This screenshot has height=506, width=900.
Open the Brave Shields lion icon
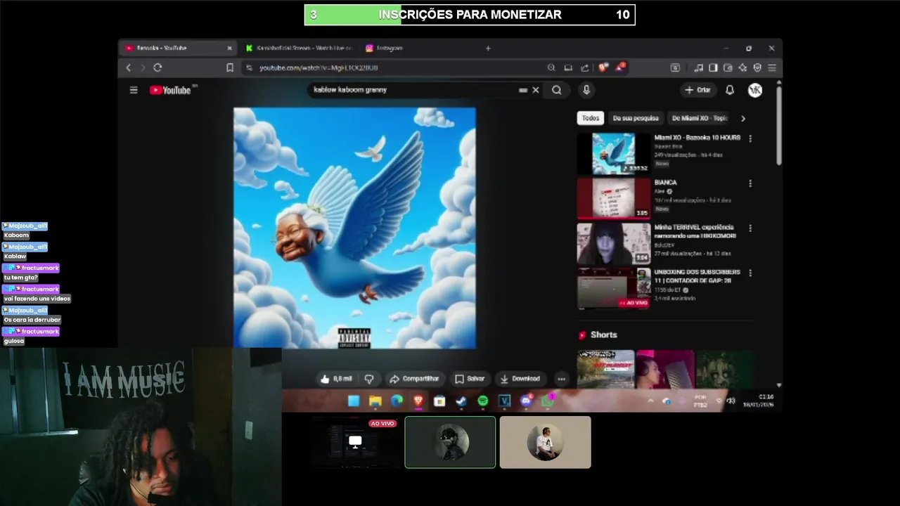pos(603,67)
